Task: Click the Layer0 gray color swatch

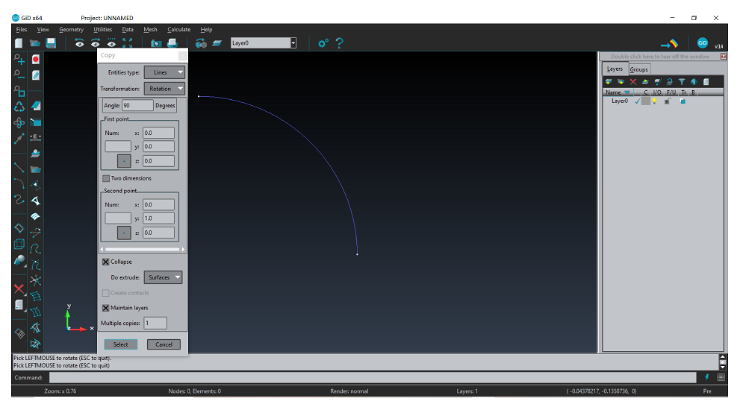Action: [646, 101]
